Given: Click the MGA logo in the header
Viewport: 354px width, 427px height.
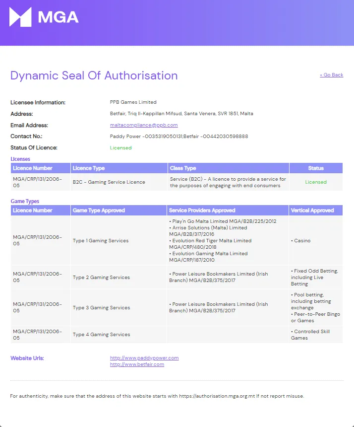Looking at the screenshot, I should pos(44,17).
